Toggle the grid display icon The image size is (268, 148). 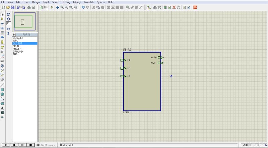pos(46,7)
